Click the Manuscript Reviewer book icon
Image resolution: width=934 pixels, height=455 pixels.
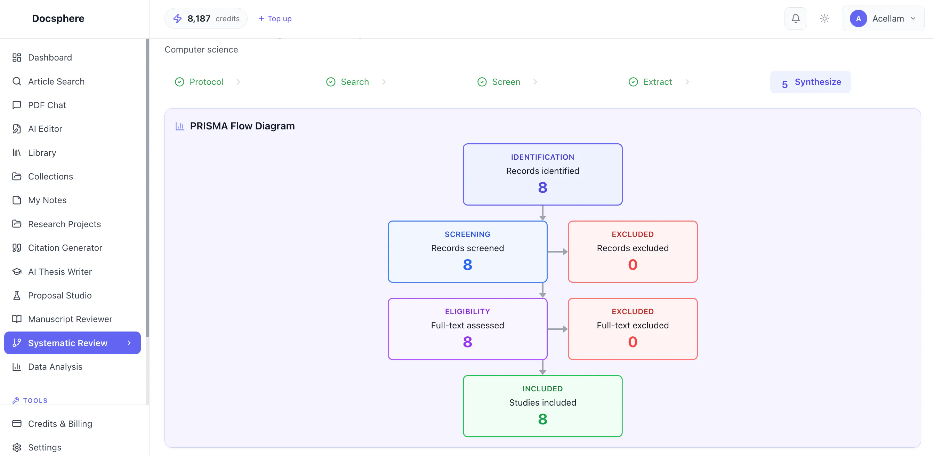click(17, 319)
